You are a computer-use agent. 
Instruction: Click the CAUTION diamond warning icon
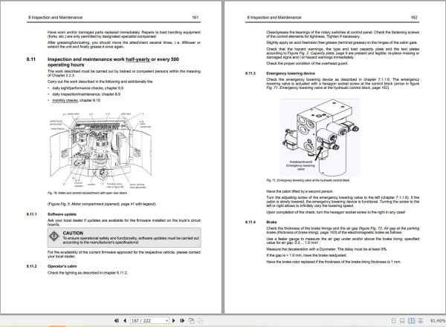click(54, 237)
